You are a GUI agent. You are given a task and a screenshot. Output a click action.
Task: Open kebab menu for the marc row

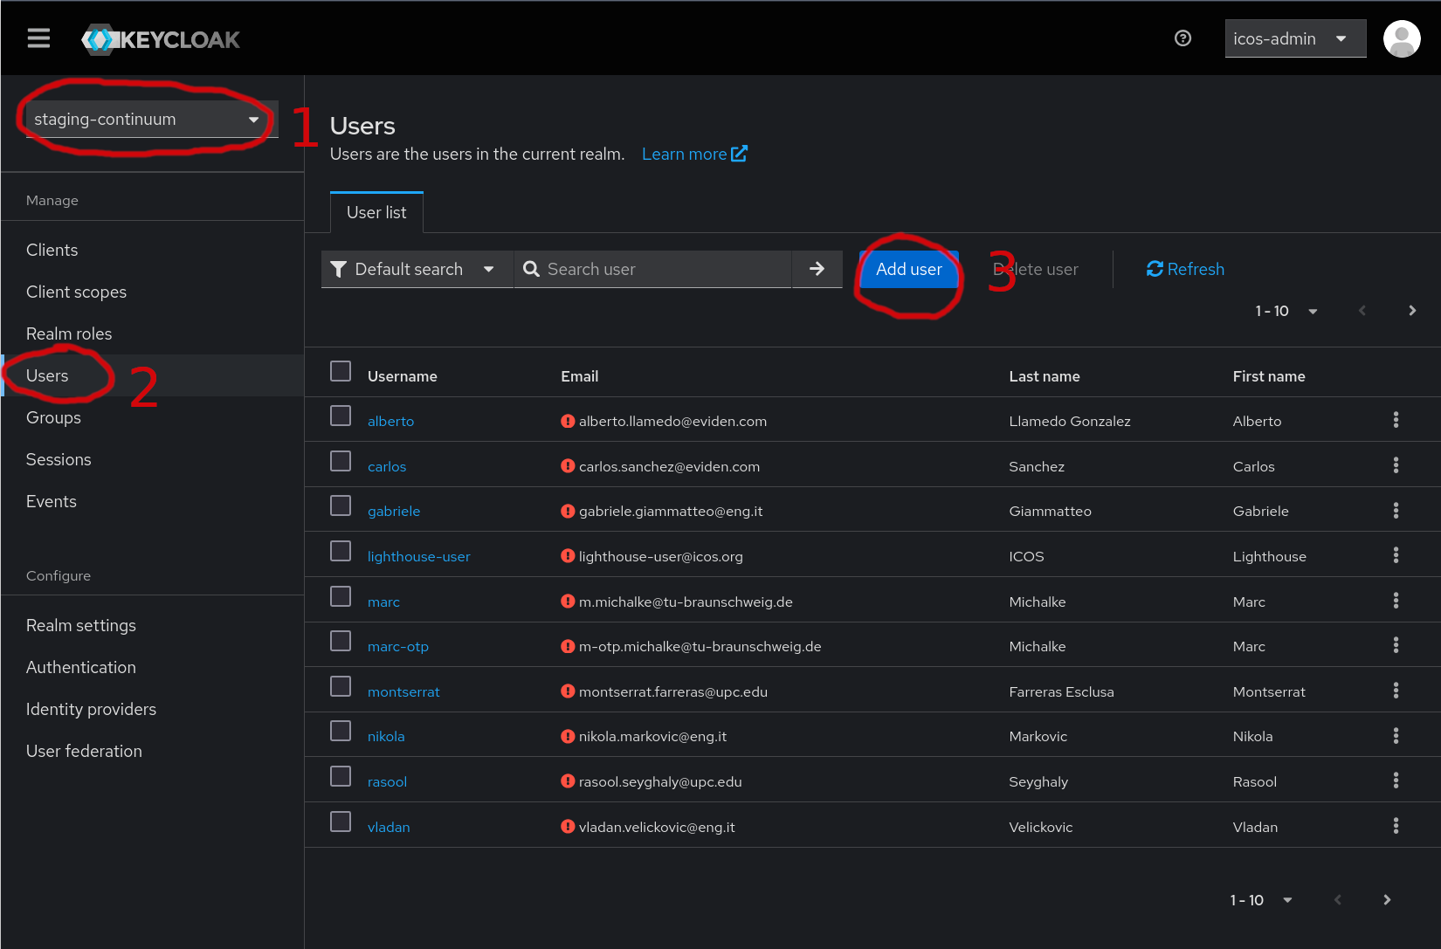[x=1396, y=601]
